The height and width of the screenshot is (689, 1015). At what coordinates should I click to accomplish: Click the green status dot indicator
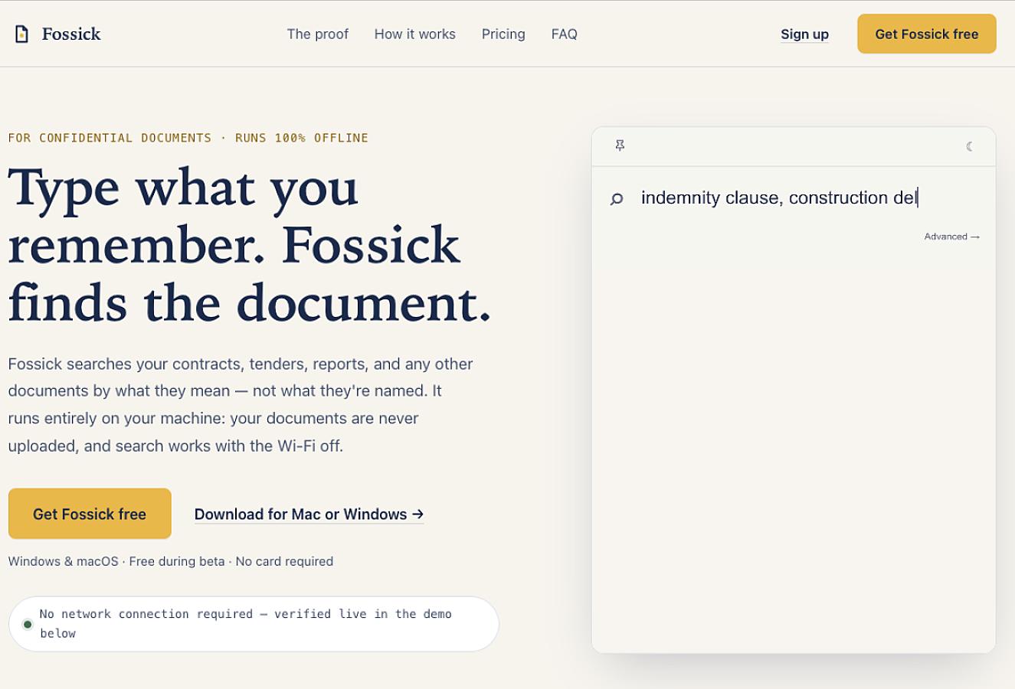(28, 624)
